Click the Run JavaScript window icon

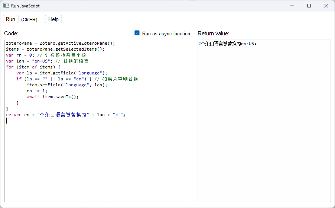click(x=6, y=6)
